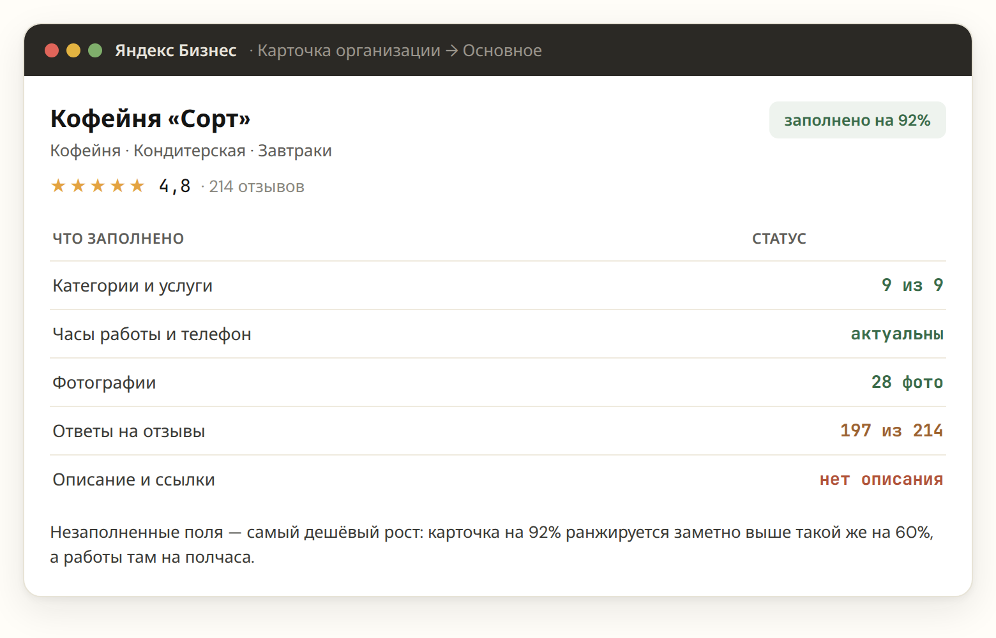Click the «нет описания» status value
The width and height of the screenshot is (996, 638).
click(x=882, y=479)
